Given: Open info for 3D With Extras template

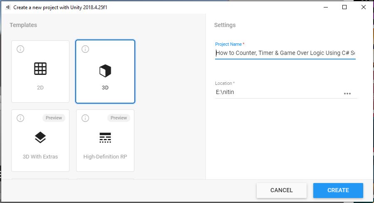Looking at the screenshot, I should point(20,118).
